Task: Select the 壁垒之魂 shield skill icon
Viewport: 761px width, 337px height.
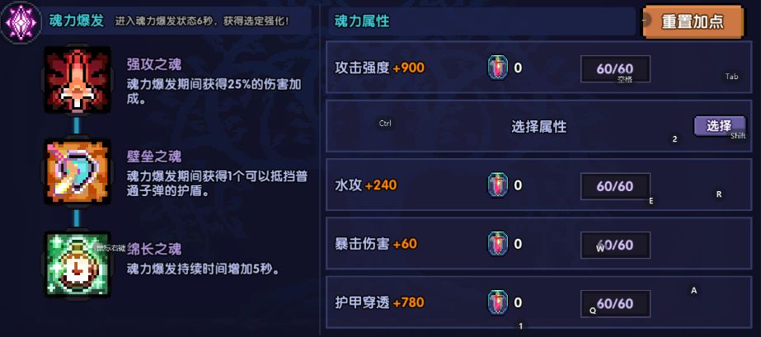Action: click(x=78, y=172)
